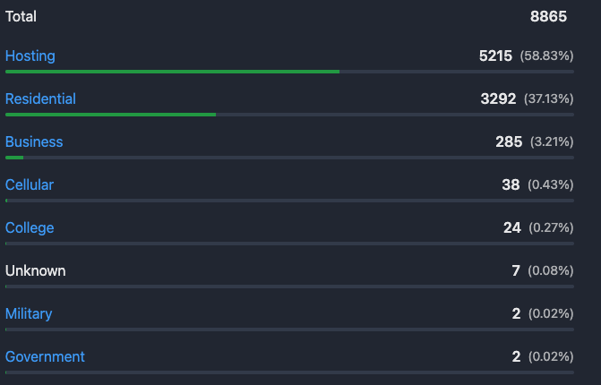Click the Residential count 3292
Viewport: 601px width, 385px height.
coord(498,98)
